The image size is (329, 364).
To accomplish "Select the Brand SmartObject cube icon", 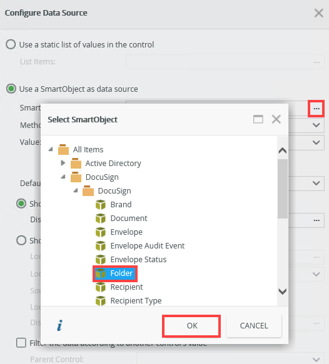I will [101, 205].
